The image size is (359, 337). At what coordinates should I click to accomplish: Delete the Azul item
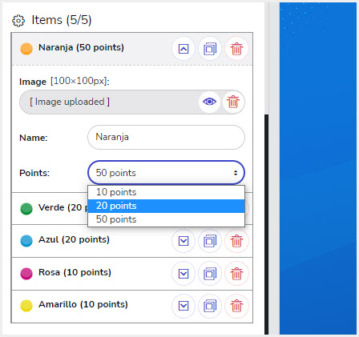(x=236, y=241)
